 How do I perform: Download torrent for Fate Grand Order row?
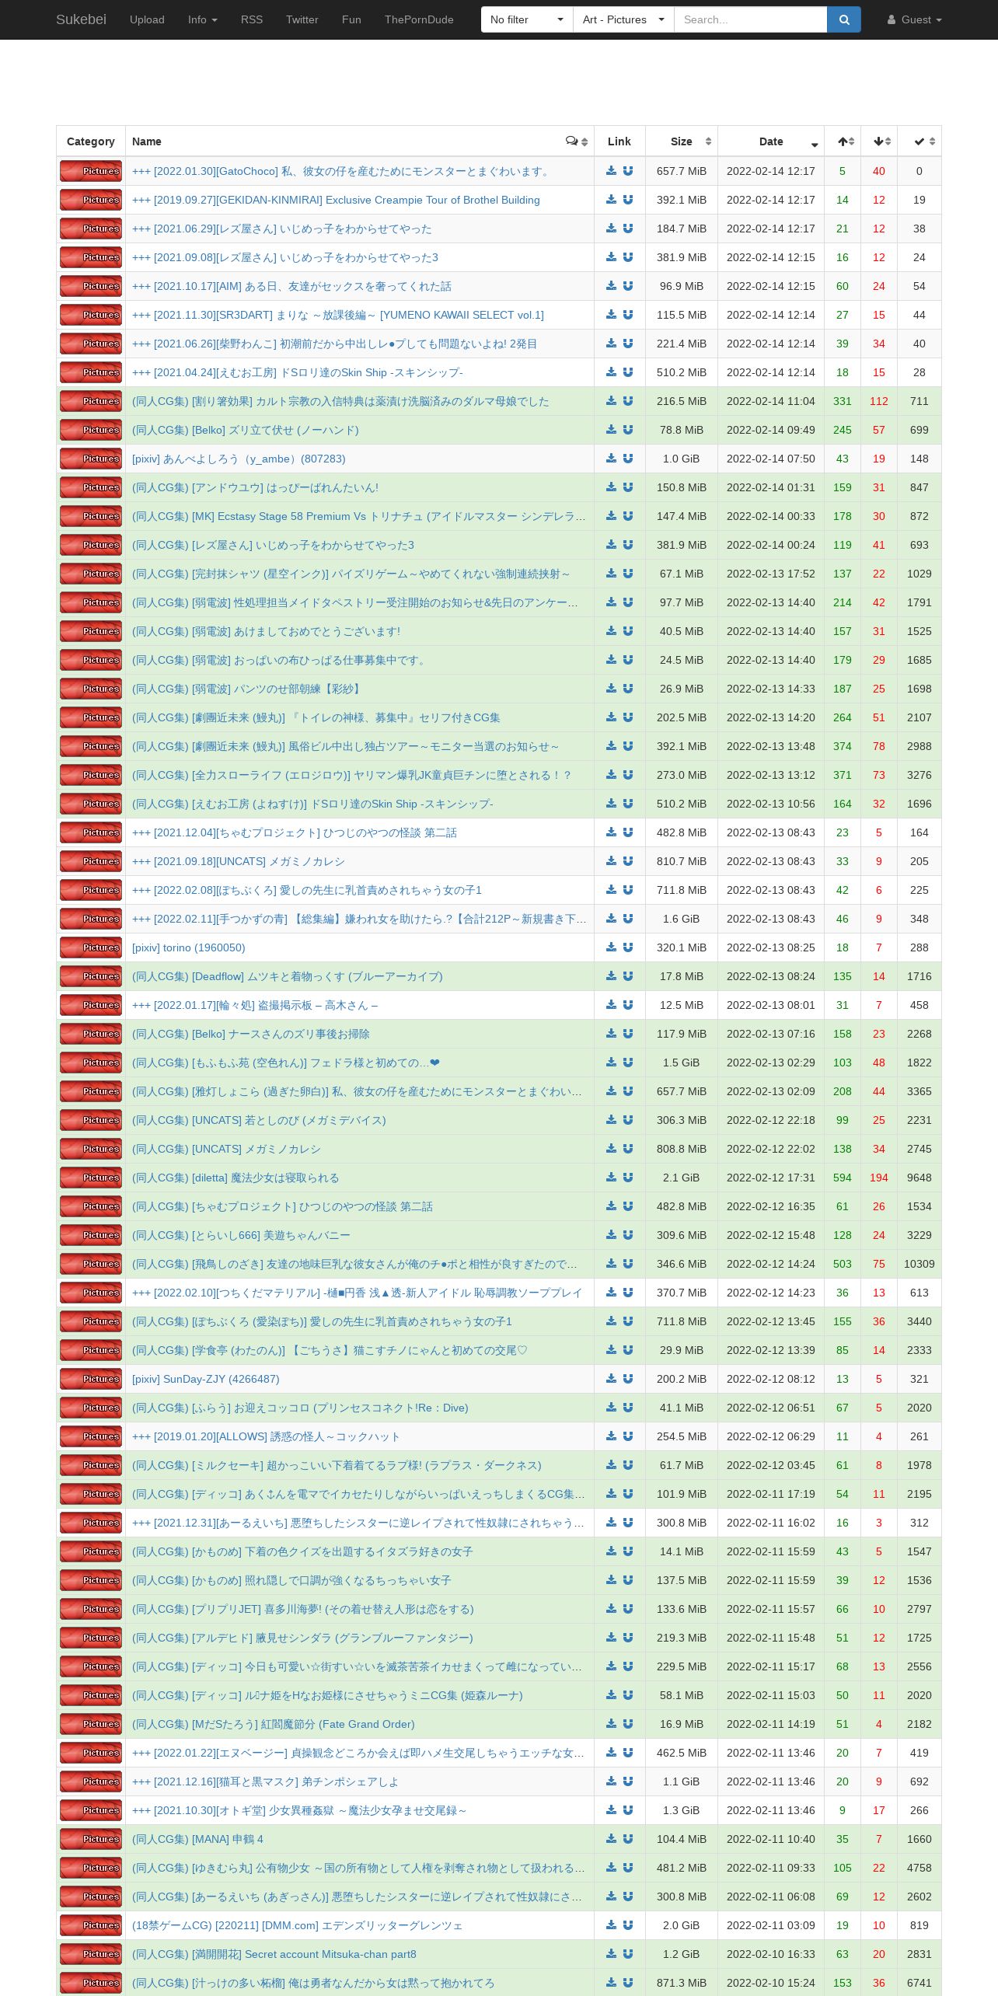(x=611, y=1724)
